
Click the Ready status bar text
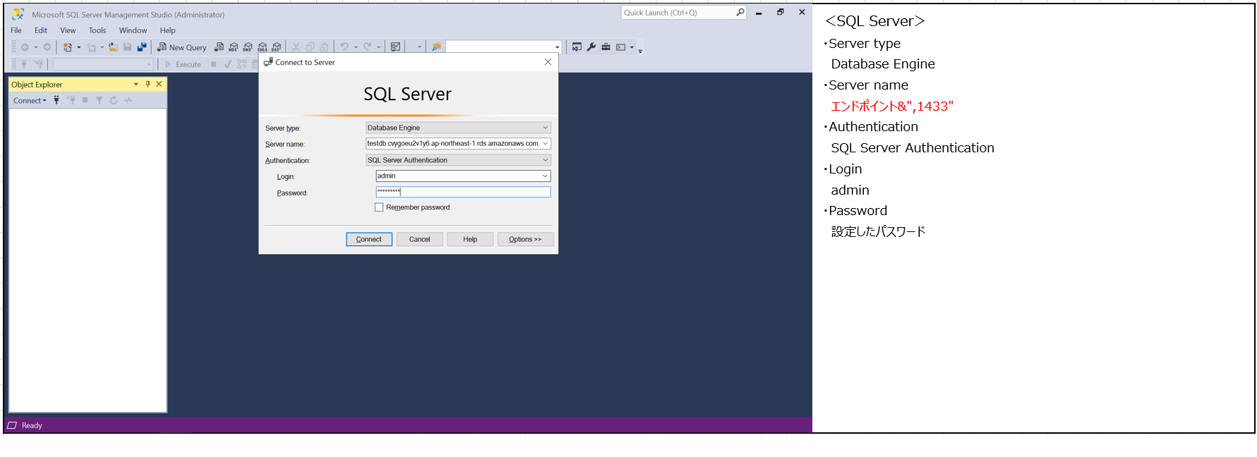tap(32, 425)
